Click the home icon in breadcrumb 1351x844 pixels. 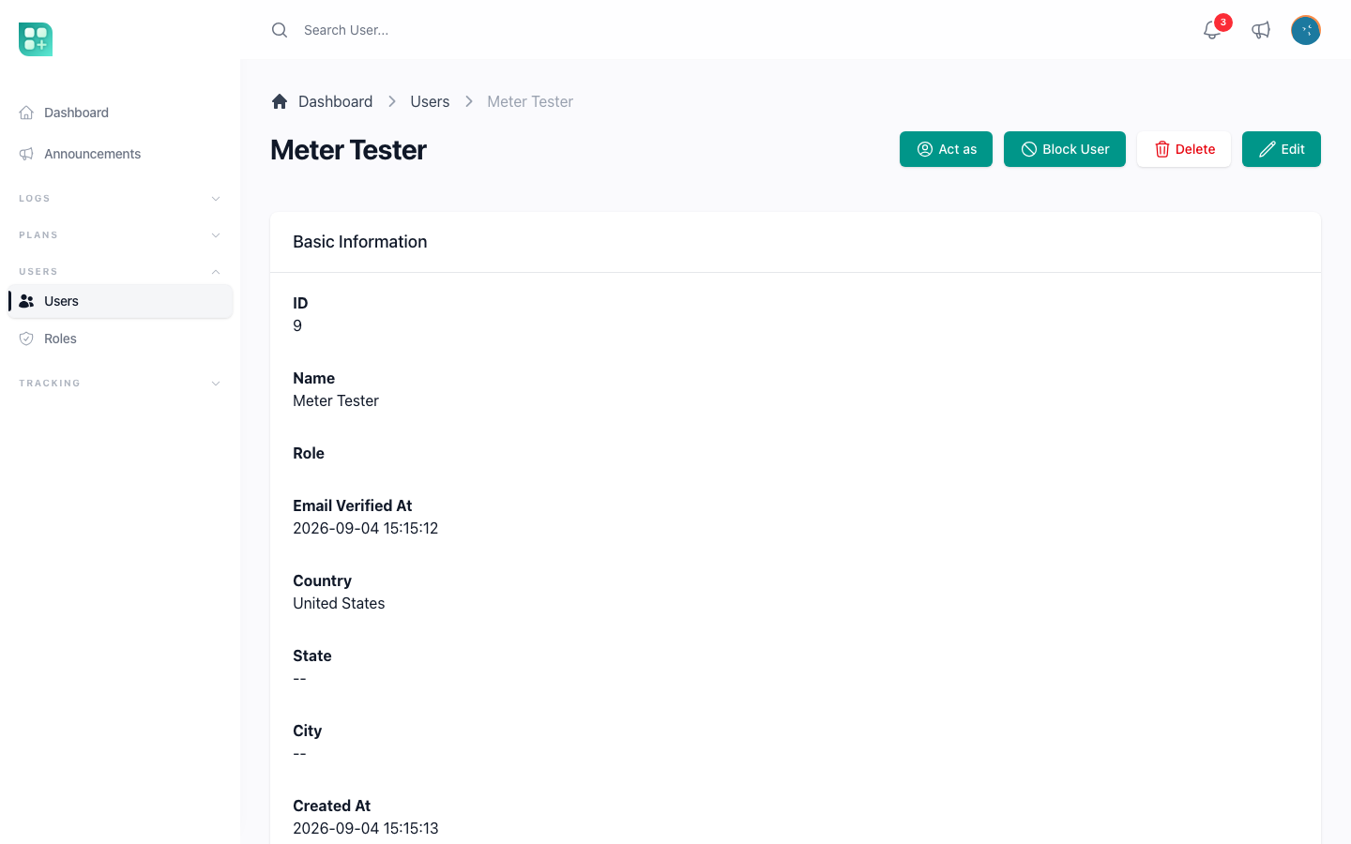point(280,101)
